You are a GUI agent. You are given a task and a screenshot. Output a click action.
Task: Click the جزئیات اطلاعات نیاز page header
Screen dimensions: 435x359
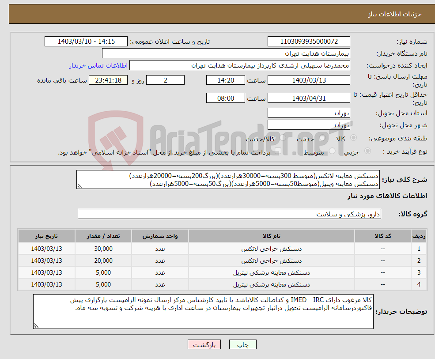point(395,14)
